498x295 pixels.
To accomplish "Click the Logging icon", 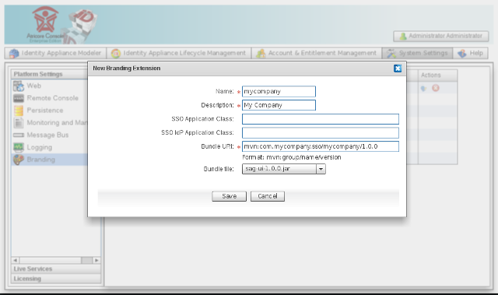I will [19, 147].
